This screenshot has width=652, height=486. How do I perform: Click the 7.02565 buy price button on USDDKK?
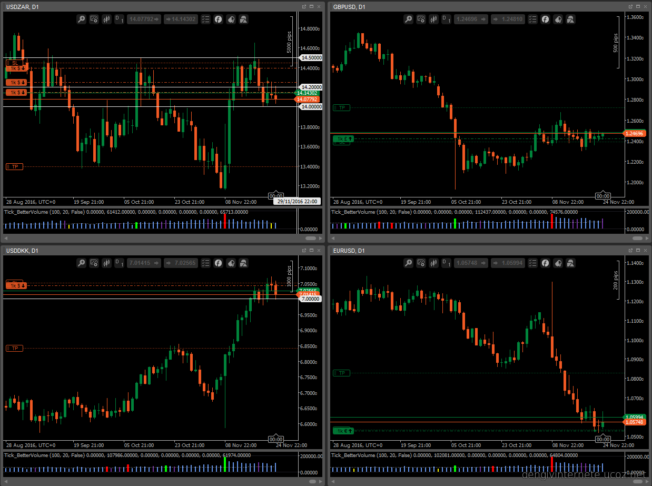click(181, 263)
